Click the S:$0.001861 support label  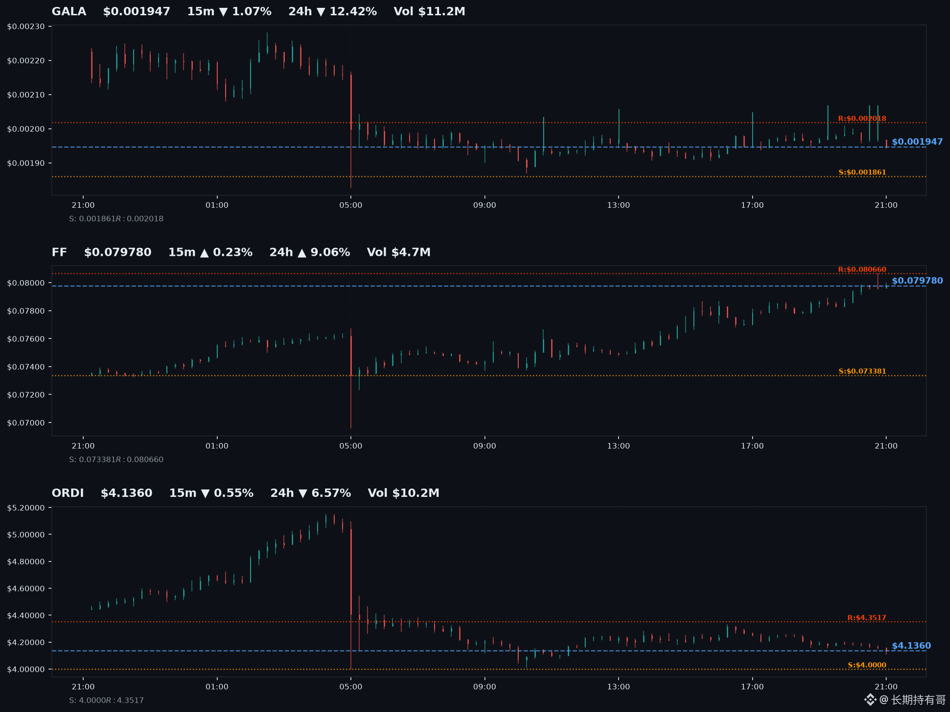pyautogui.click(x=862, y=173)
